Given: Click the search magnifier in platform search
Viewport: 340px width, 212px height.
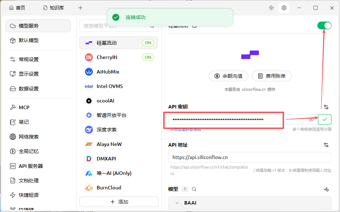Looking at the screenshot, I should tap(152, 26).
